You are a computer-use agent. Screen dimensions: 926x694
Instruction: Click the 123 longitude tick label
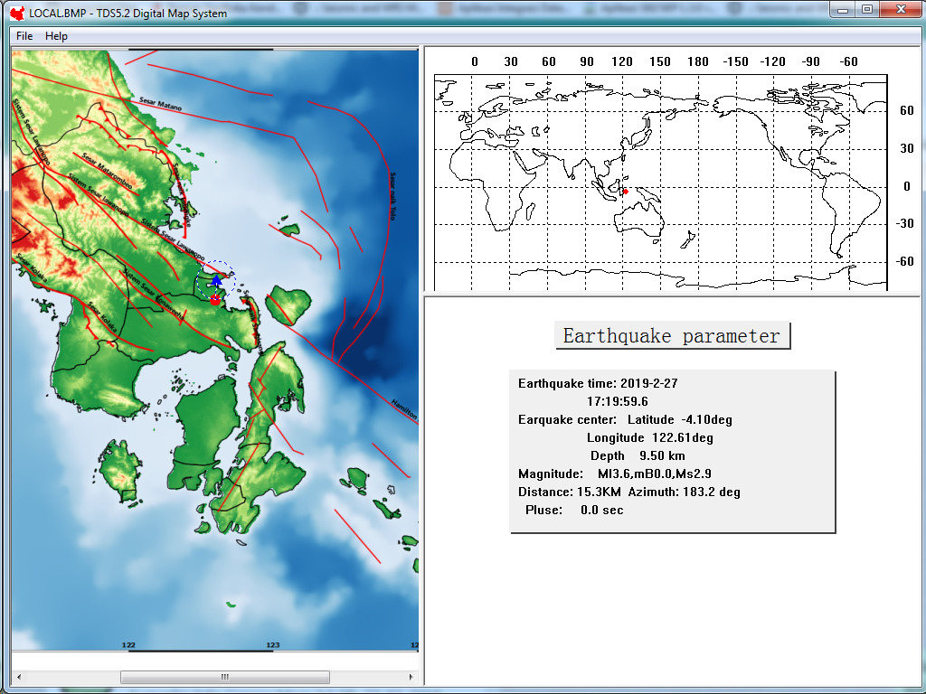271,645
